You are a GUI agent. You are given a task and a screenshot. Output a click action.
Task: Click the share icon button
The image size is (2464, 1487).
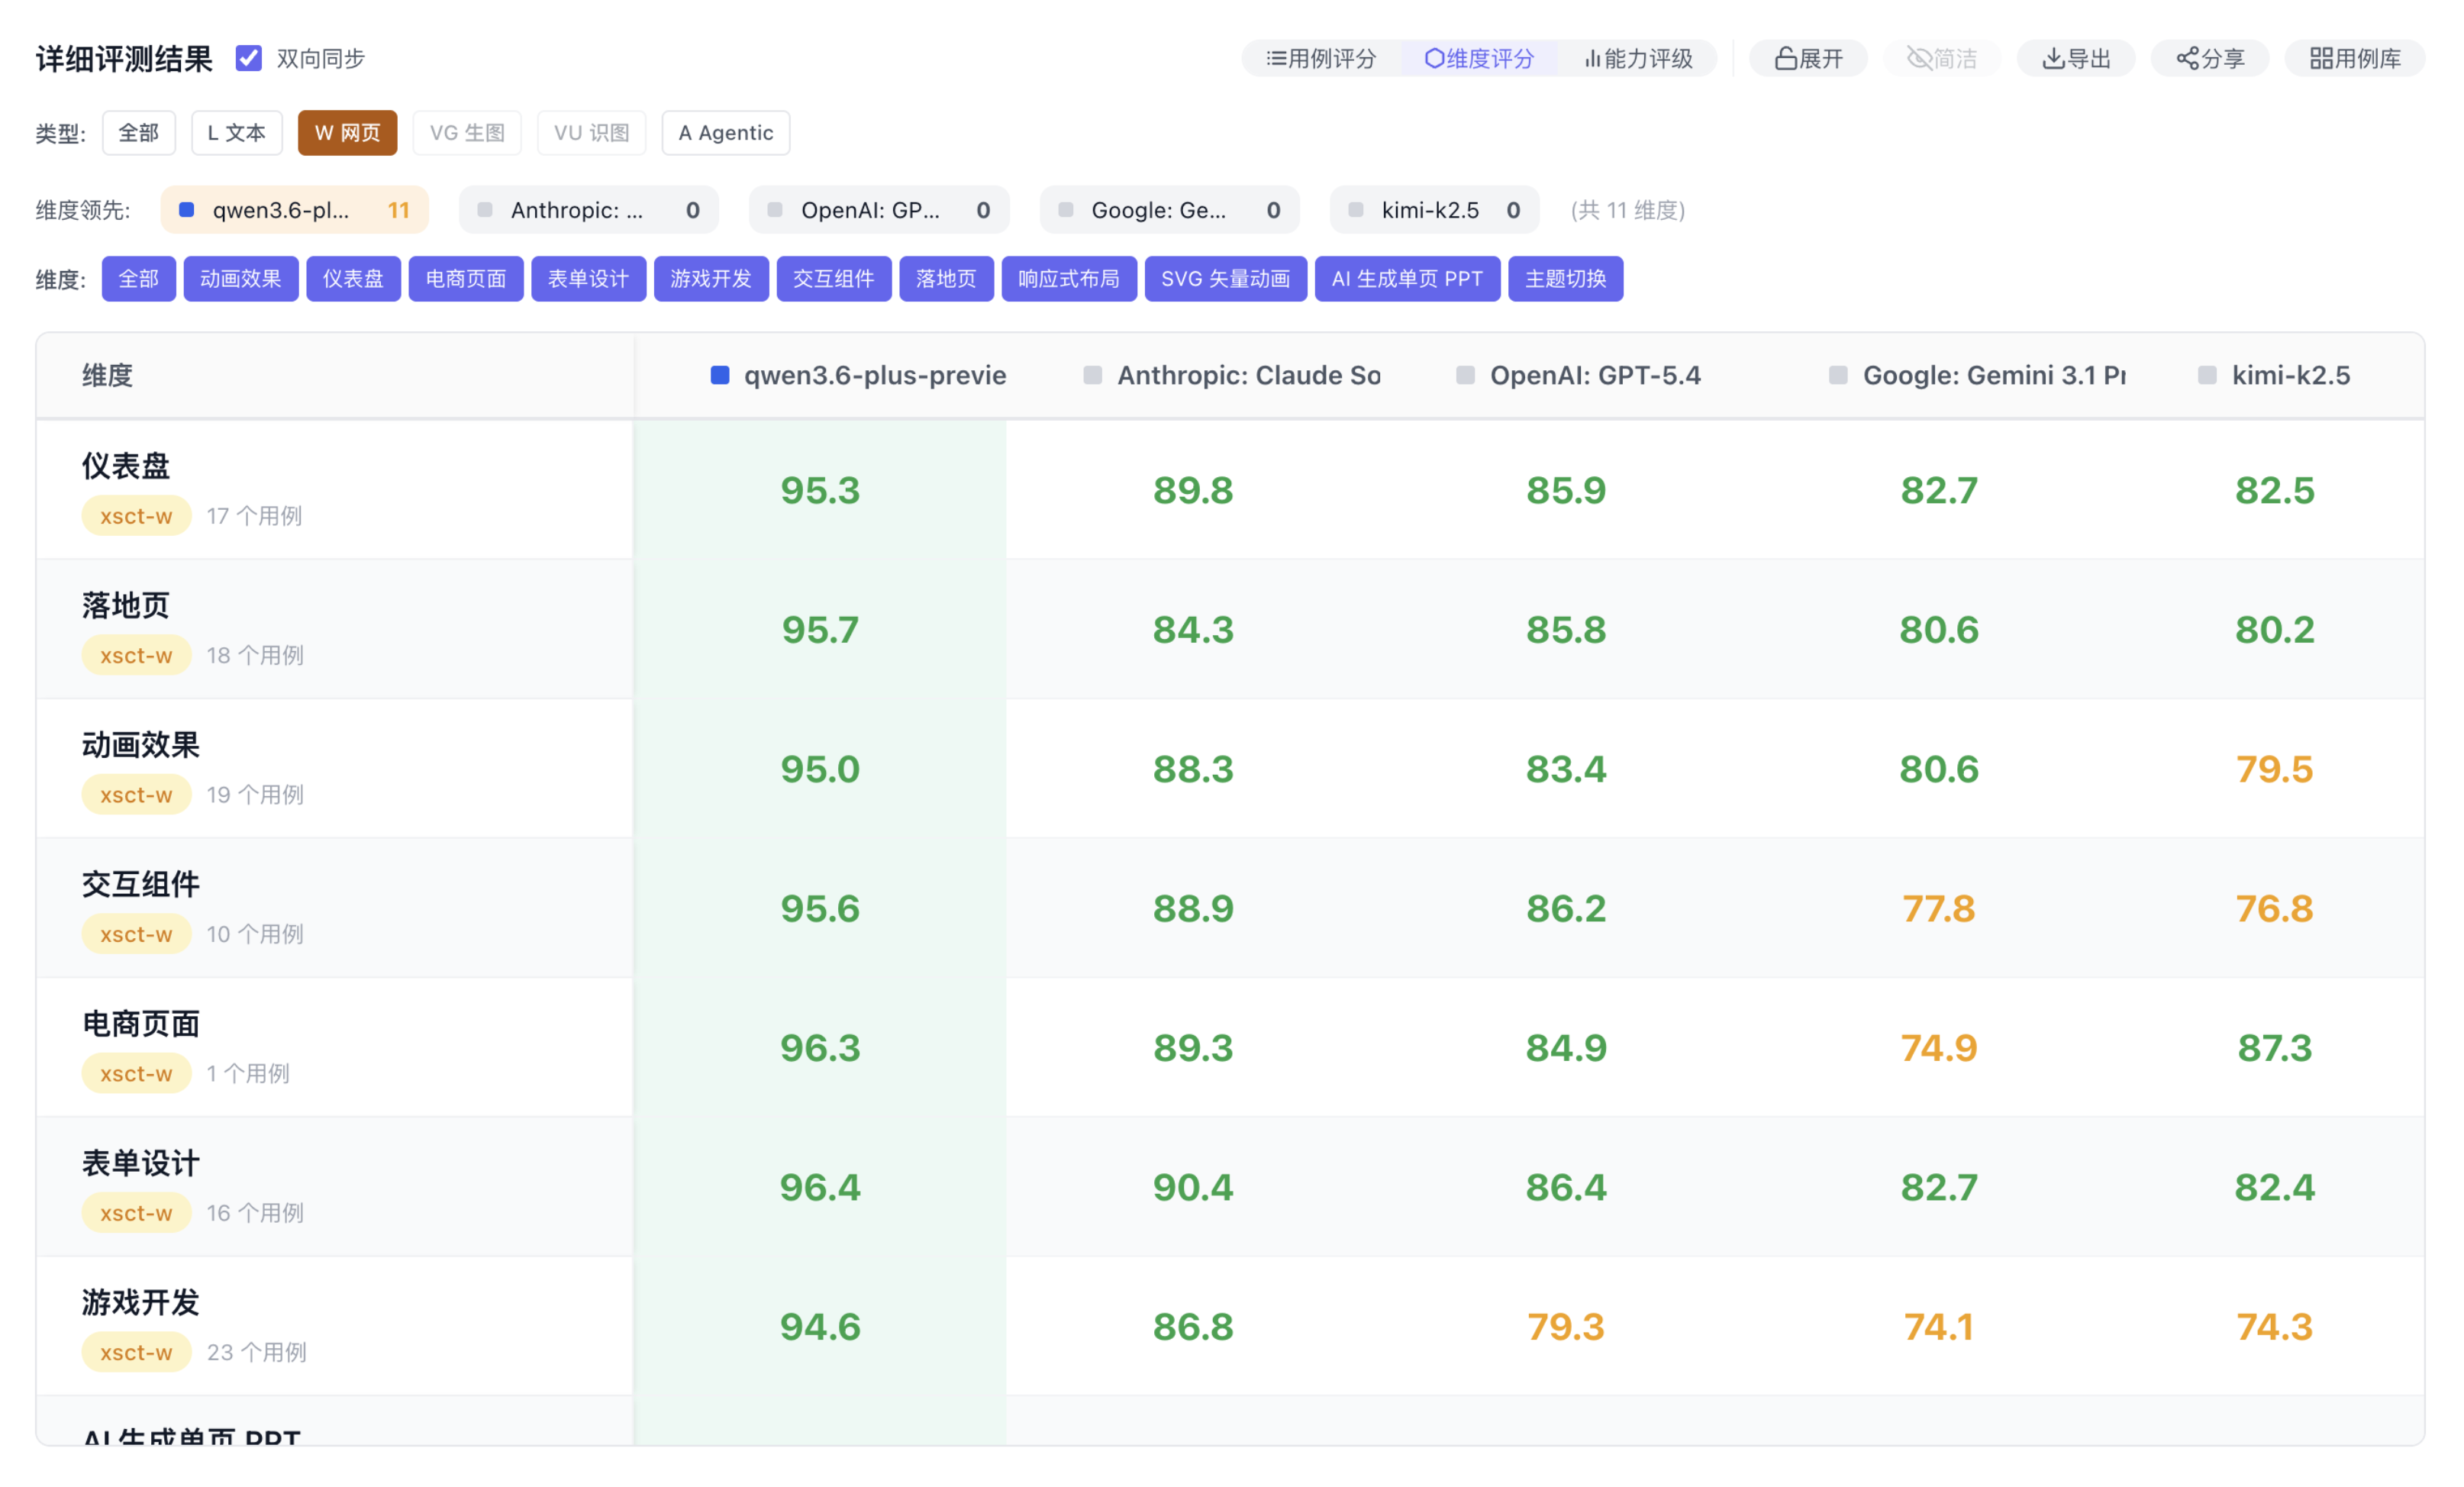pos(2188,59)
